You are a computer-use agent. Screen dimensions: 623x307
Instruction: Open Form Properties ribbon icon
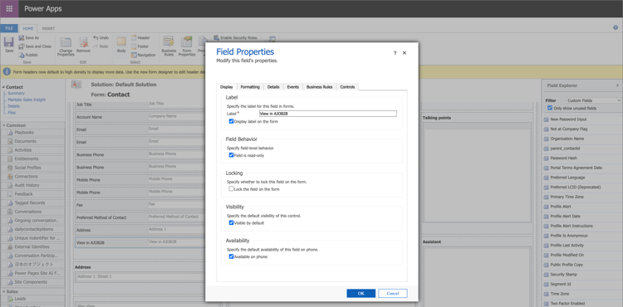tap(186, 42)
